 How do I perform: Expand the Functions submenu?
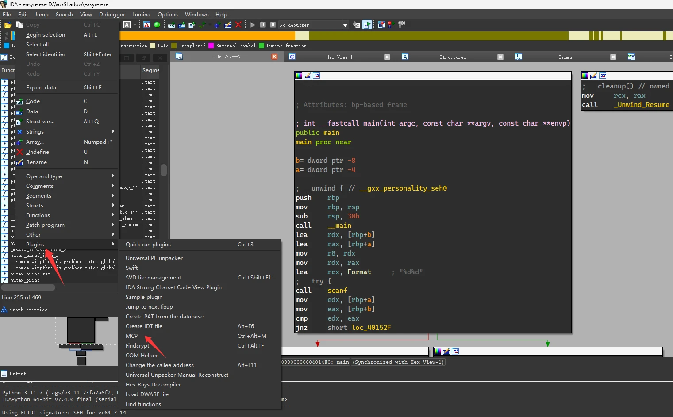[x=67, y=215]
